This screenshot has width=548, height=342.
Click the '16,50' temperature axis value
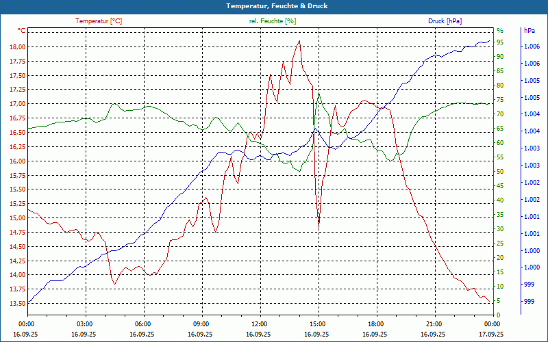[18, 133]
